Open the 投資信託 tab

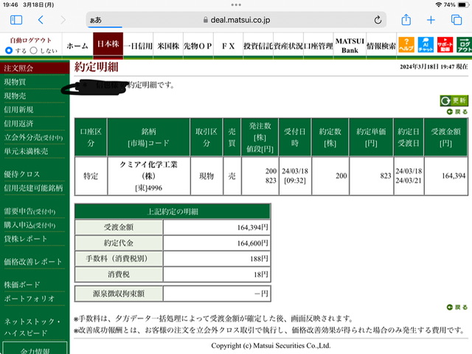pyautogui.click(x=258, y=46)
